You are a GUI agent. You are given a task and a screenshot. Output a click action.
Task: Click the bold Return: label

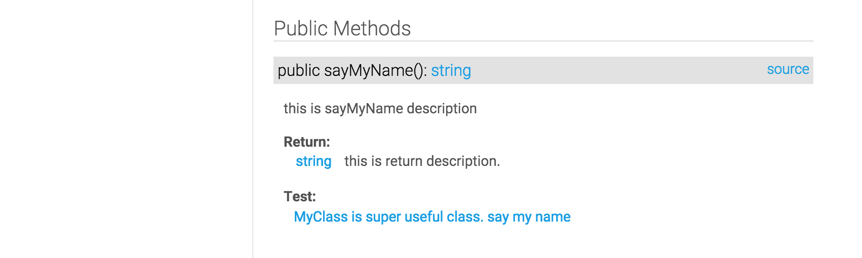click(x=306, y=142)
